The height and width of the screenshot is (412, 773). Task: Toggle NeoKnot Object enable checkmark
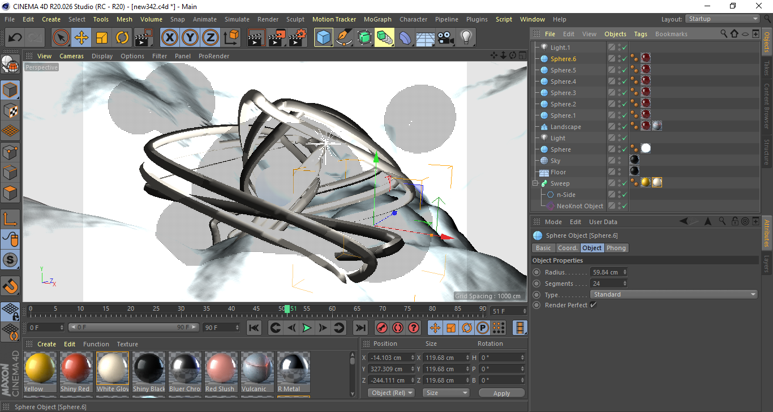pos(624,206)
